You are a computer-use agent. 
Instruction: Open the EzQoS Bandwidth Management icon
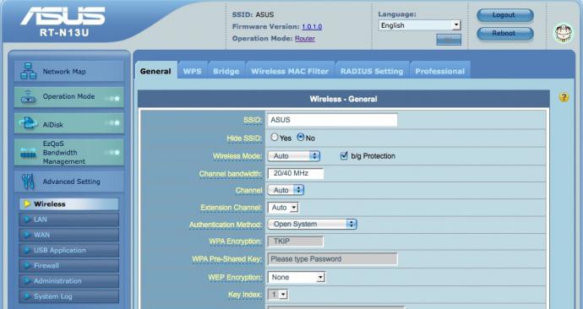click(28, 153)
